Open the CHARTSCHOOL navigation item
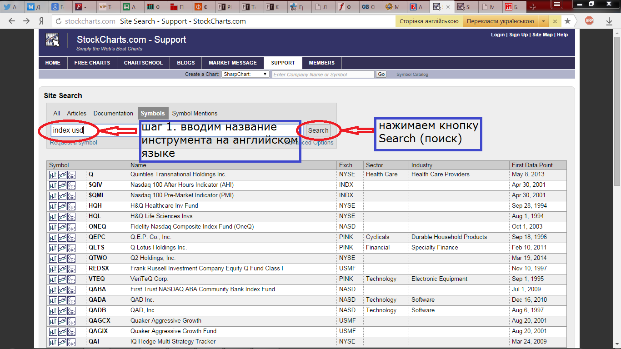This screenshot has height=349, width=621. click(143, 63)
